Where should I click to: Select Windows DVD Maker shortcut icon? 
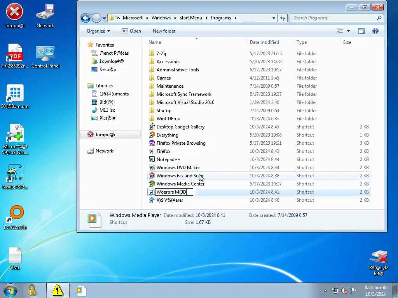click(152, 168)
